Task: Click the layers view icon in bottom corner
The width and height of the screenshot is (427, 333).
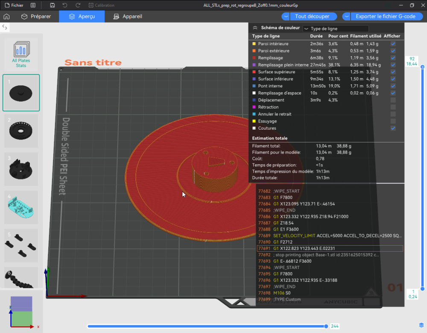Action: [x=421, y=325]
